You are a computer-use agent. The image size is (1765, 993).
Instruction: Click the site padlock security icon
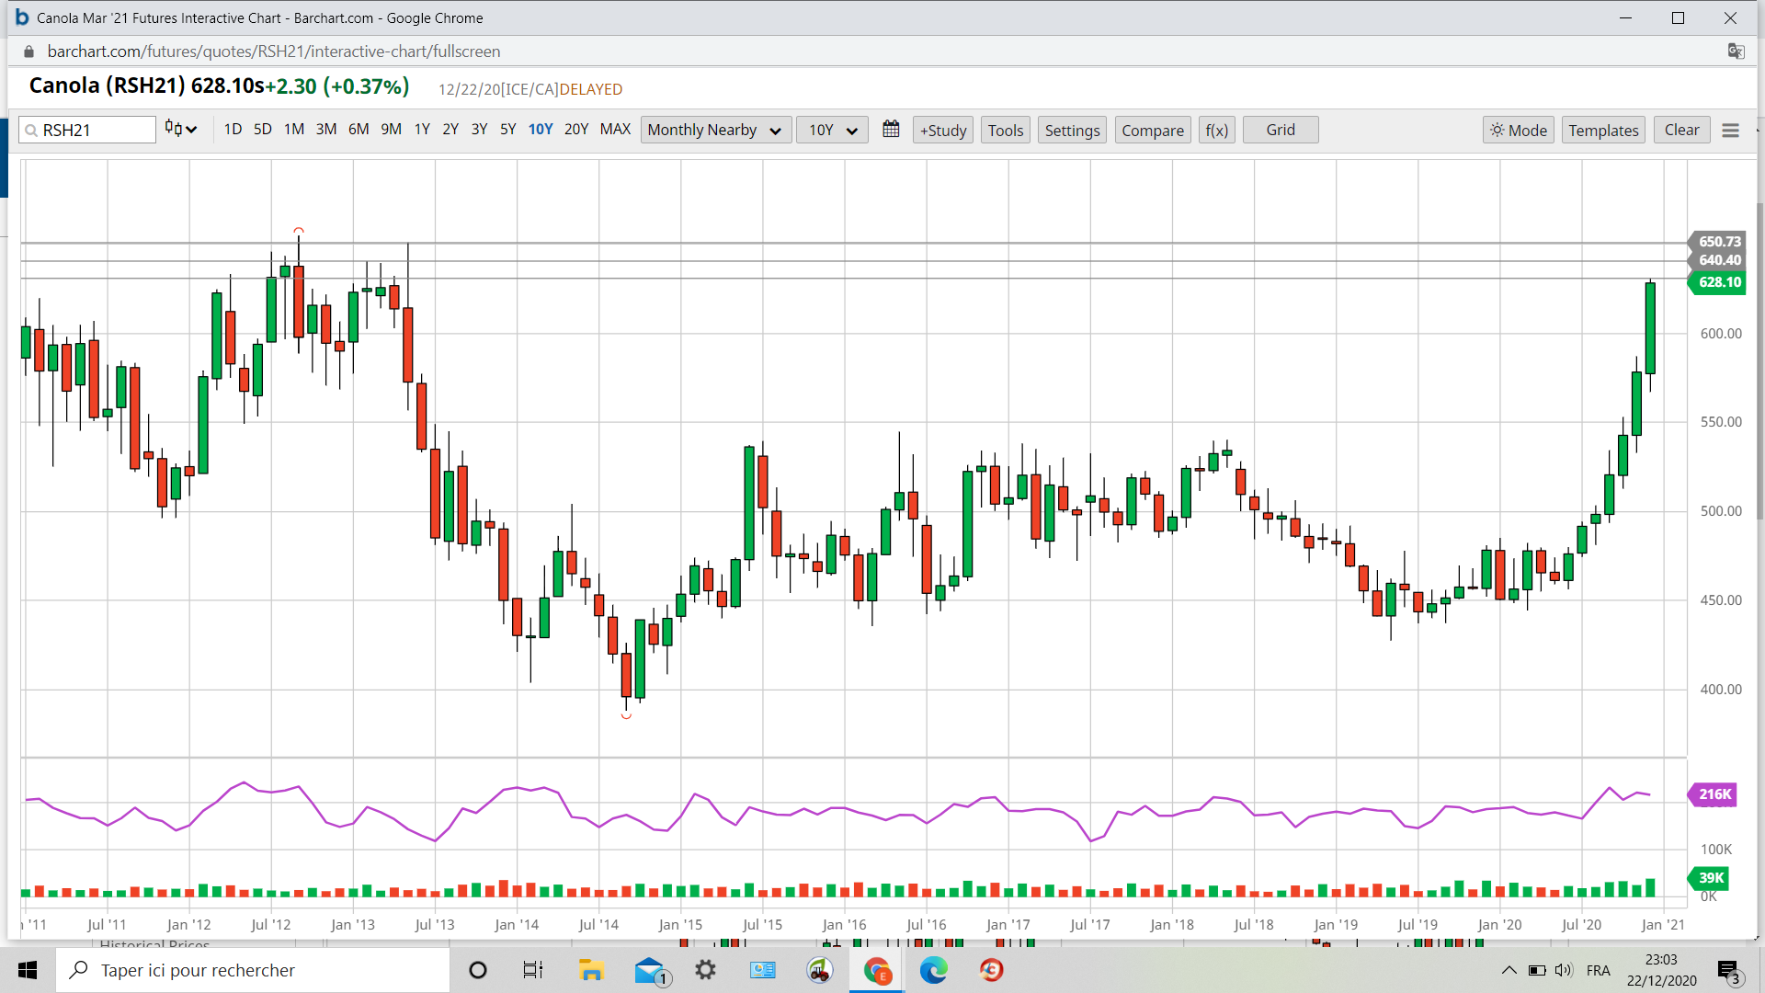pos(28,51)
